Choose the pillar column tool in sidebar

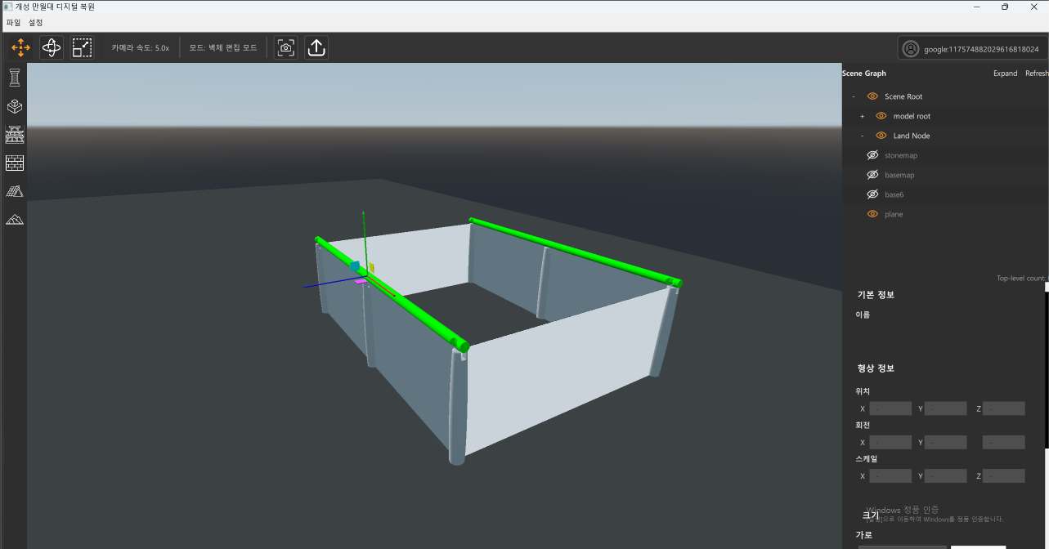coord(15,78)
